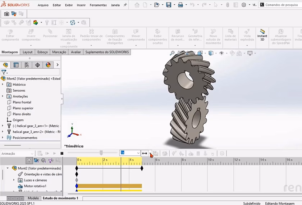Click the animation playback position slider
The width and height of the screenshot is (302, 205).
101,153
